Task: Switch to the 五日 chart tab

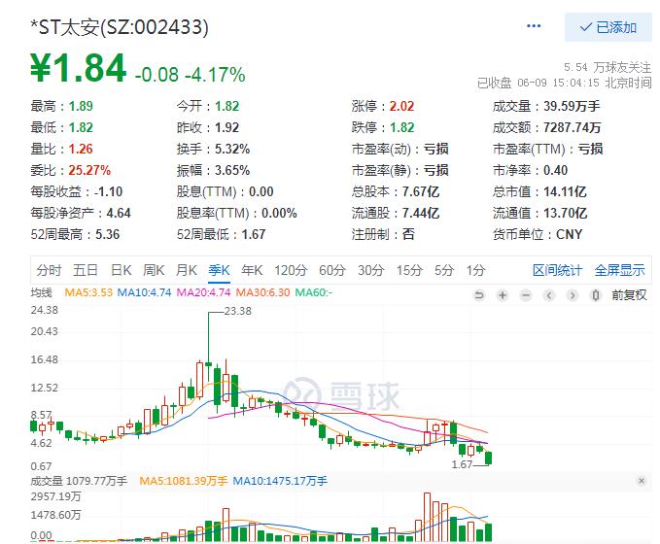Action: pyautogui.click(x=86, y=270)
